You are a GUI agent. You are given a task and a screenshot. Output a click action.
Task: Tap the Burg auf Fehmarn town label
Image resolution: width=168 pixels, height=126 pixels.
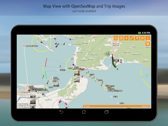click(x=116, y=45)
